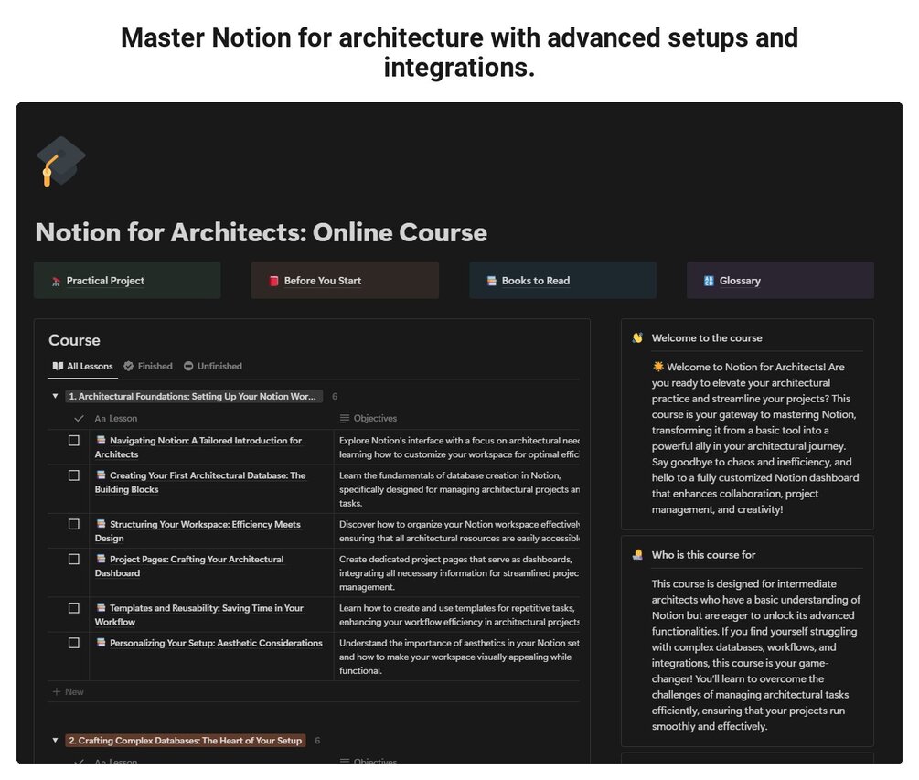The height and width of the screenshot is (780, 919).
Task: Click the paragraph about intermediate architects
Action: coord(756,655)
